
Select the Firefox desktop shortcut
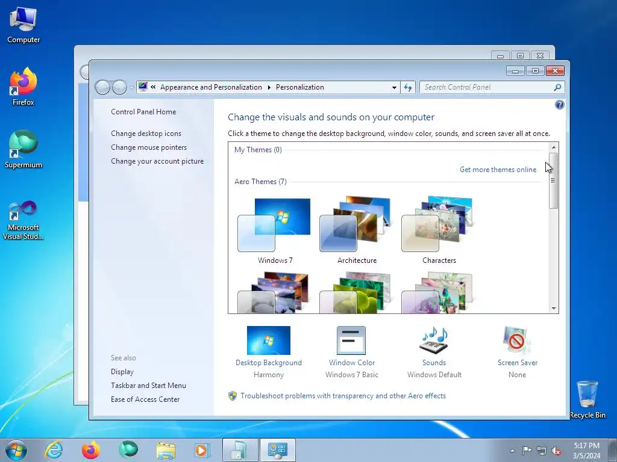click(x=23, y=87)
